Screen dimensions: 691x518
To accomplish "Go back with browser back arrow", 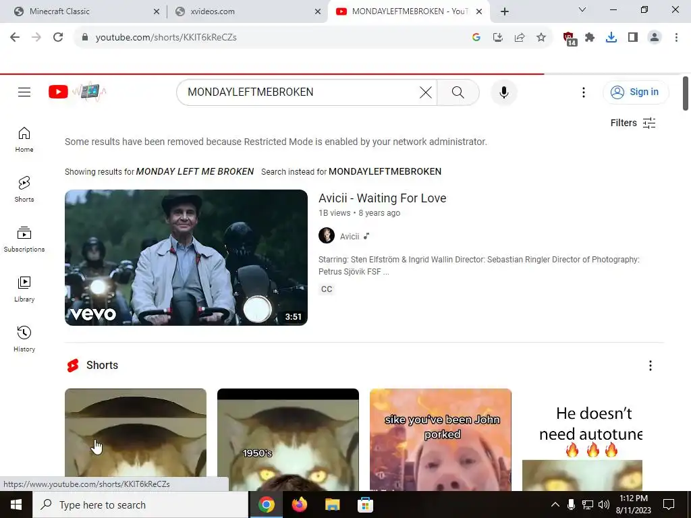I will coord(15,38).
